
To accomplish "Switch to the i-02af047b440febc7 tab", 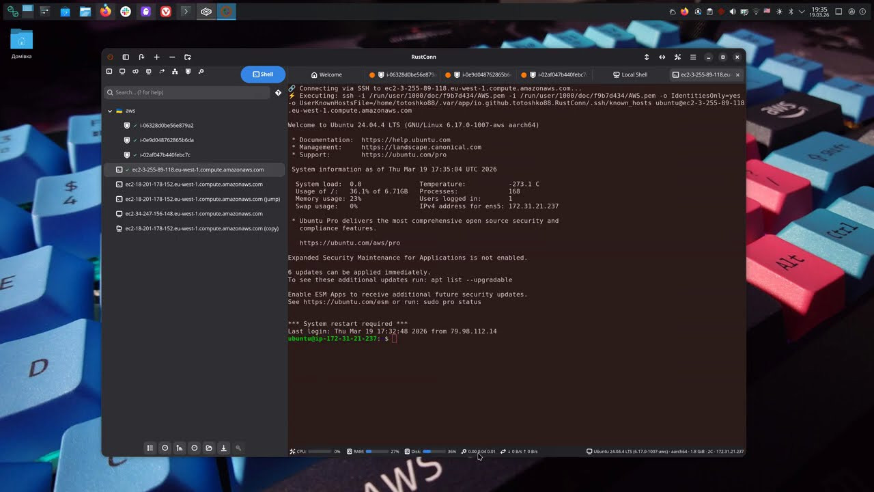I will pos(554,74).
